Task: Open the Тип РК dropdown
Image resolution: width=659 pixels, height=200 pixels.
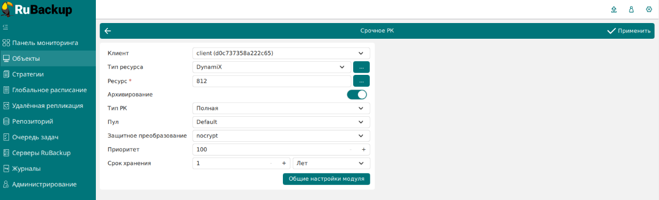Action: tap(281, 108)
